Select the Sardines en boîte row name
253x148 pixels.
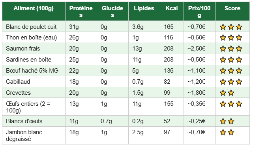click(x=28, y=60)
